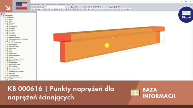Expand the Stäbe tree node
The width and height of the screenshot is (193, 108).
pyautogui.click(x=6, y=50)
